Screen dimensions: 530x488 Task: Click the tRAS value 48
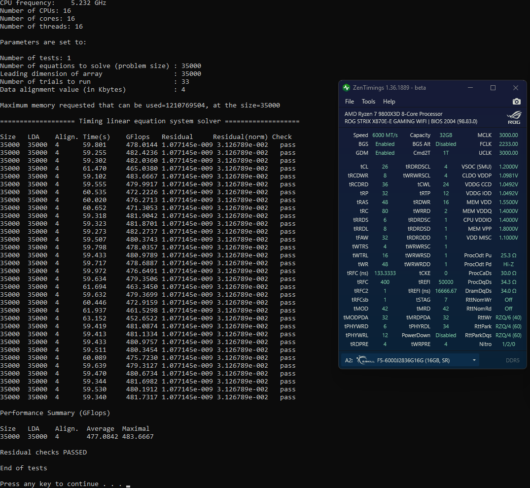[x=385, y=202]
